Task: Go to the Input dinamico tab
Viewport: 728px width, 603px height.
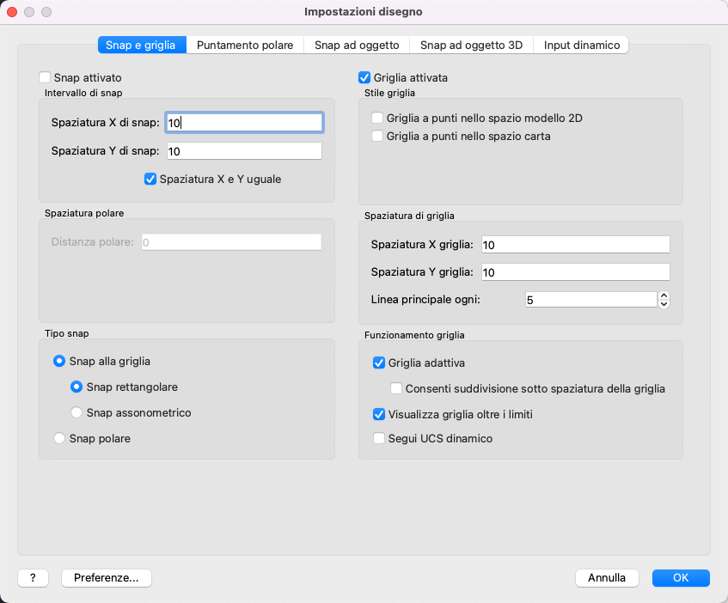Action: tap(582, 45)
